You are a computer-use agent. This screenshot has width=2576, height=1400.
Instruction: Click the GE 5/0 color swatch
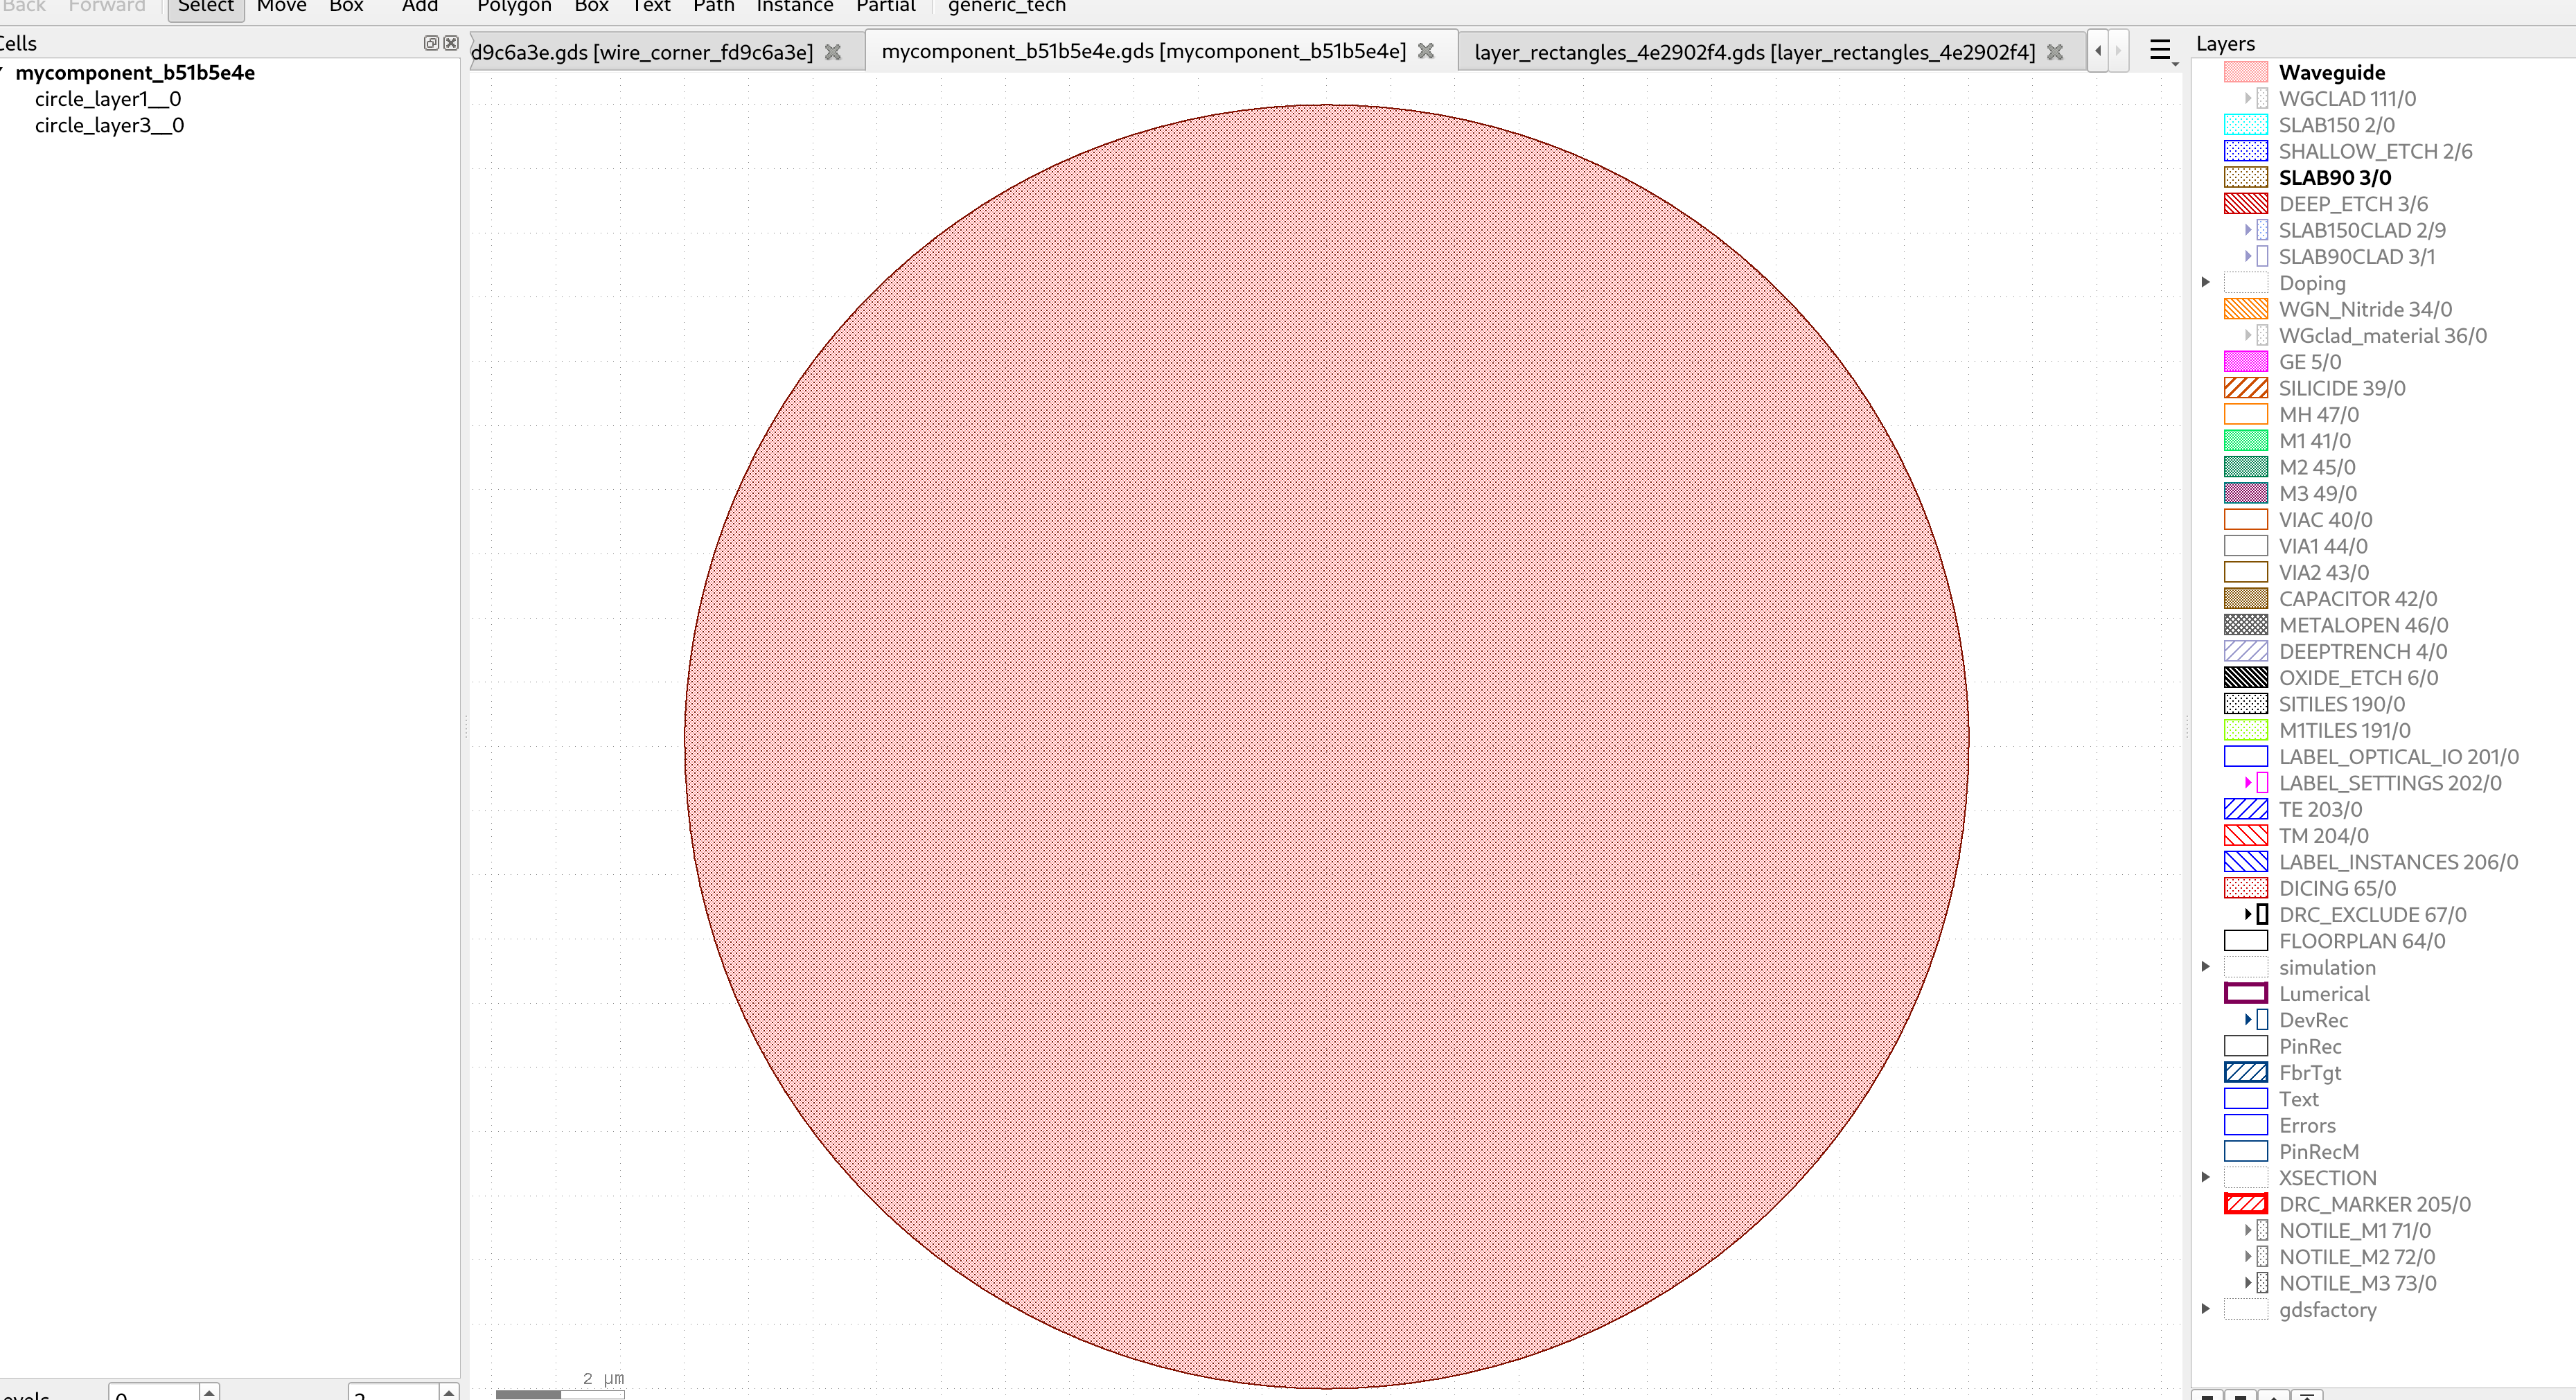tap(2246, 361)
